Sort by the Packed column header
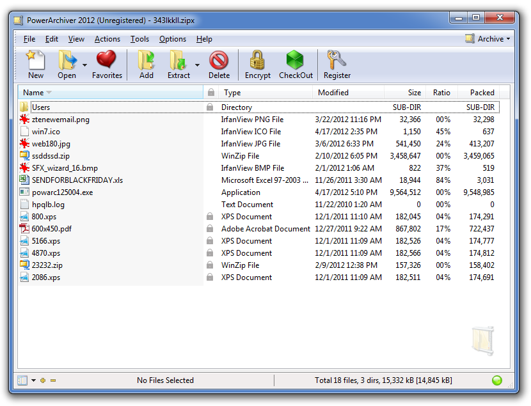This screenshot has width=531, height=406. pyautogui.click(x=479, y=92)
